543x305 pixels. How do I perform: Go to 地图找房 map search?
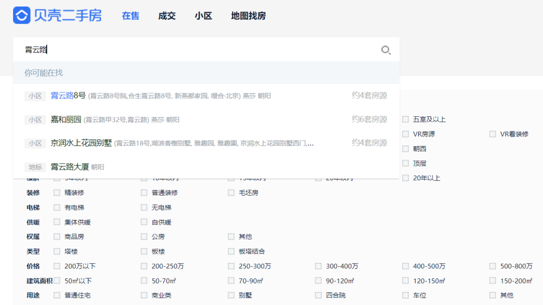point(248,16)
